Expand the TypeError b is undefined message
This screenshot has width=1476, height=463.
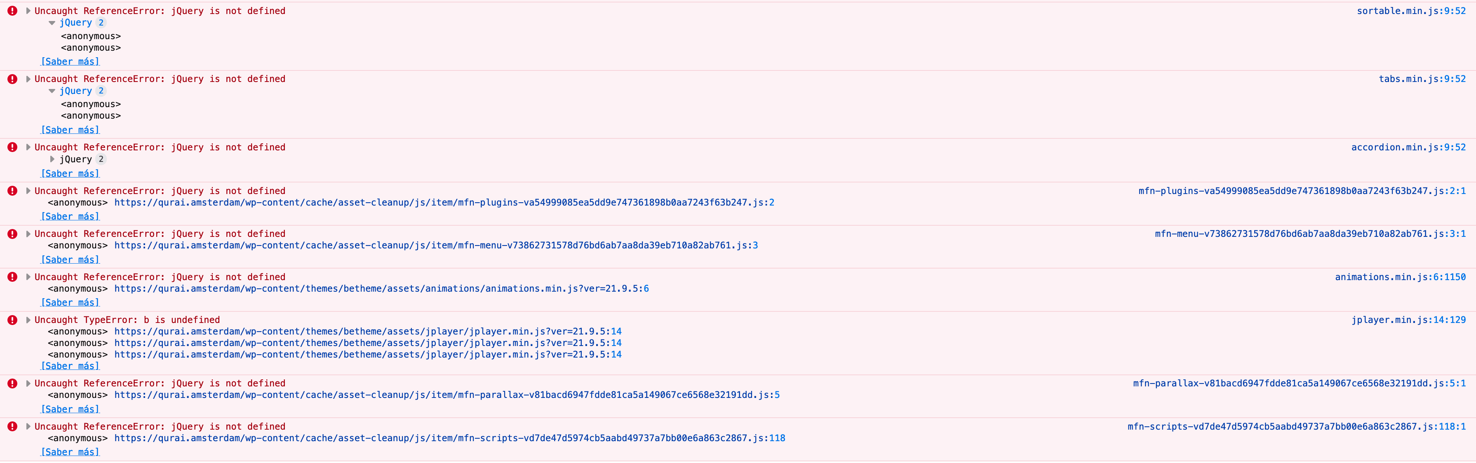pyautogui.click(x=28, y=320)
